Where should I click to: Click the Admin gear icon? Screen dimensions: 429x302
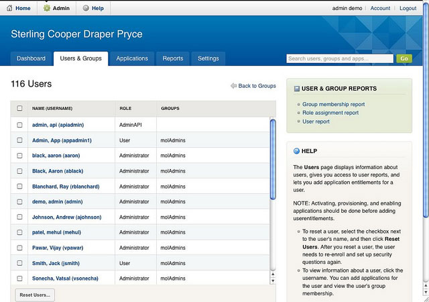[46, 8]
